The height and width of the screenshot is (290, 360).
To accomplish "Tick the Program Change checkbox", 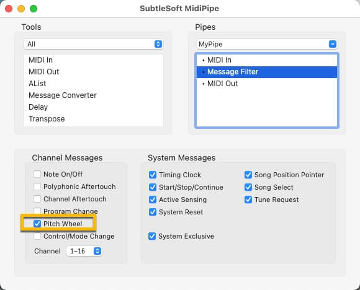I will [x=37, y=211].
